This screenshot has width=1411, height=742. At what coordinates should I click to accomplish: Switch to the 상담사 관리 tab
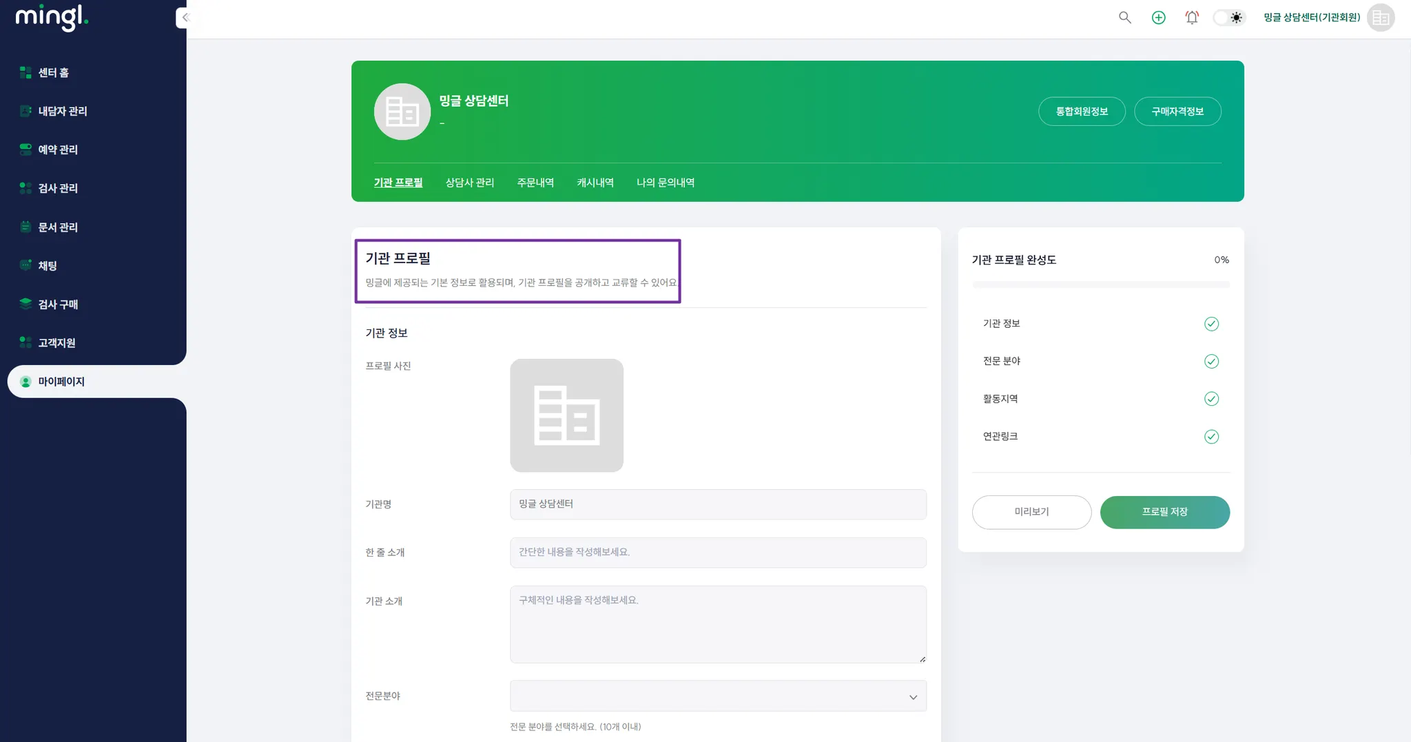[470, 183]
